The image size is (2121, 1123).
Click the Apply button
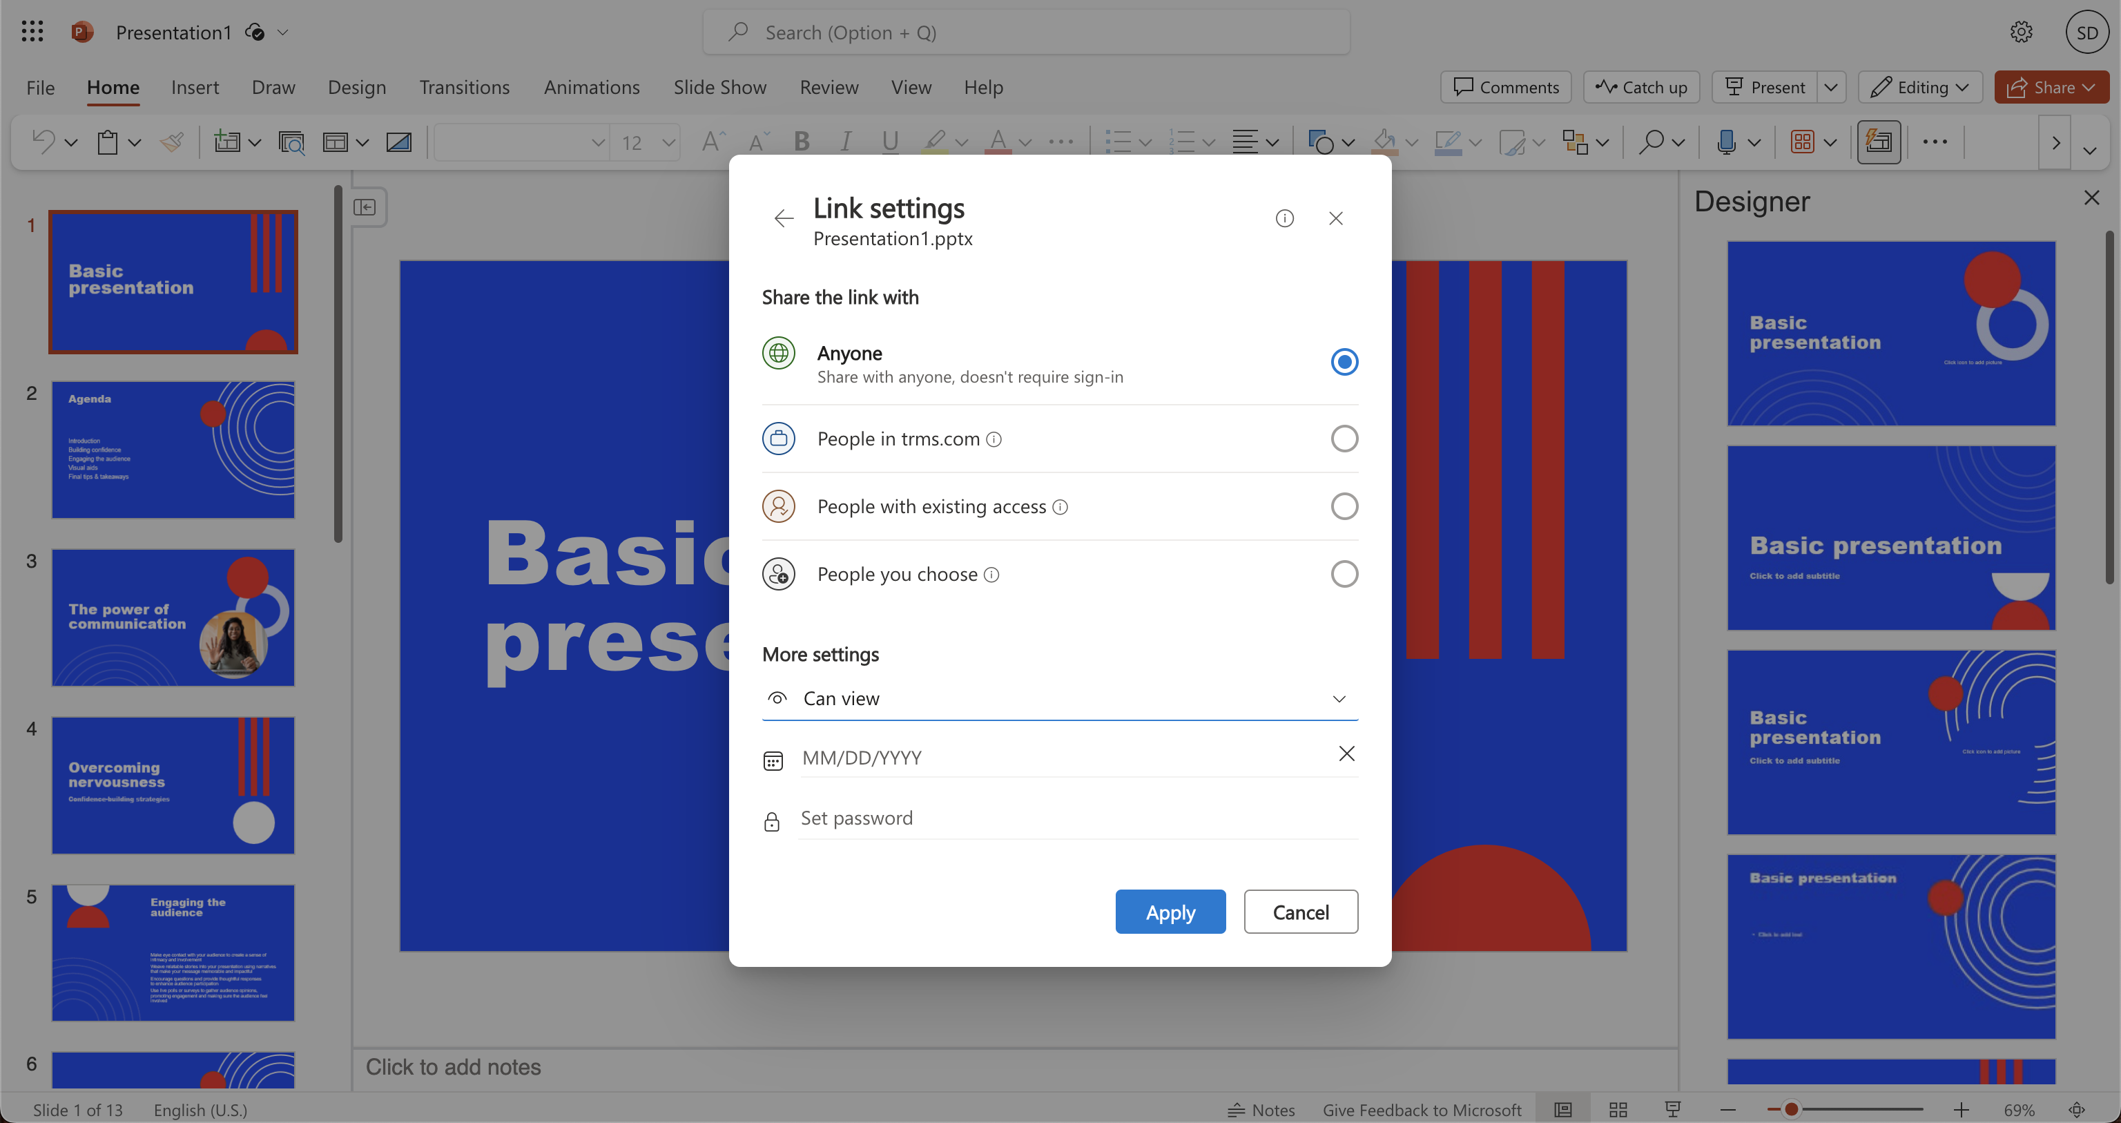[1170, 911]
